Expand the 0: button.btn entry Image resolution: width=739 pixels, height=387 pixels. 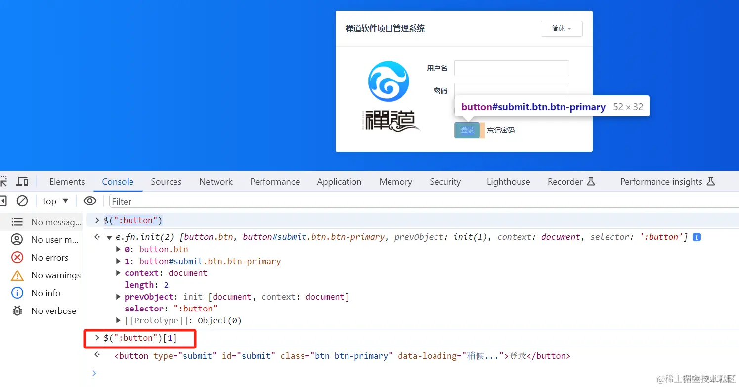[x=118, y=249]
